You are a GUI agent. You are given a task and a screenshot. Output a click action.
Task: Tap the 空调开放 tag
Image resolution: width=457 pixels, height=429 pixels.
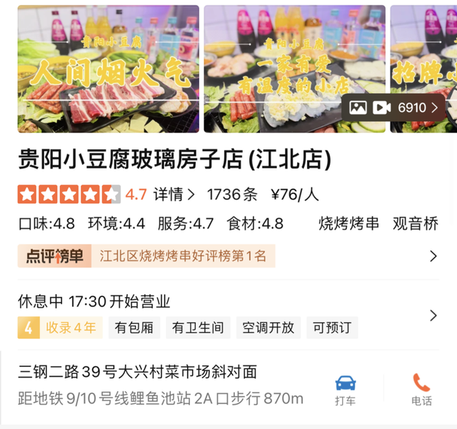[x=268, y=328]
